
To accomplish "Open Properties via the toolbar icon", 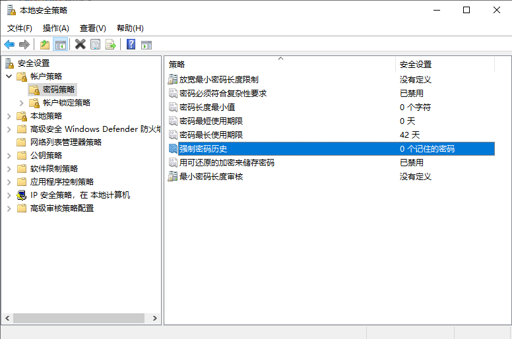I will click(x=96, y=44).
